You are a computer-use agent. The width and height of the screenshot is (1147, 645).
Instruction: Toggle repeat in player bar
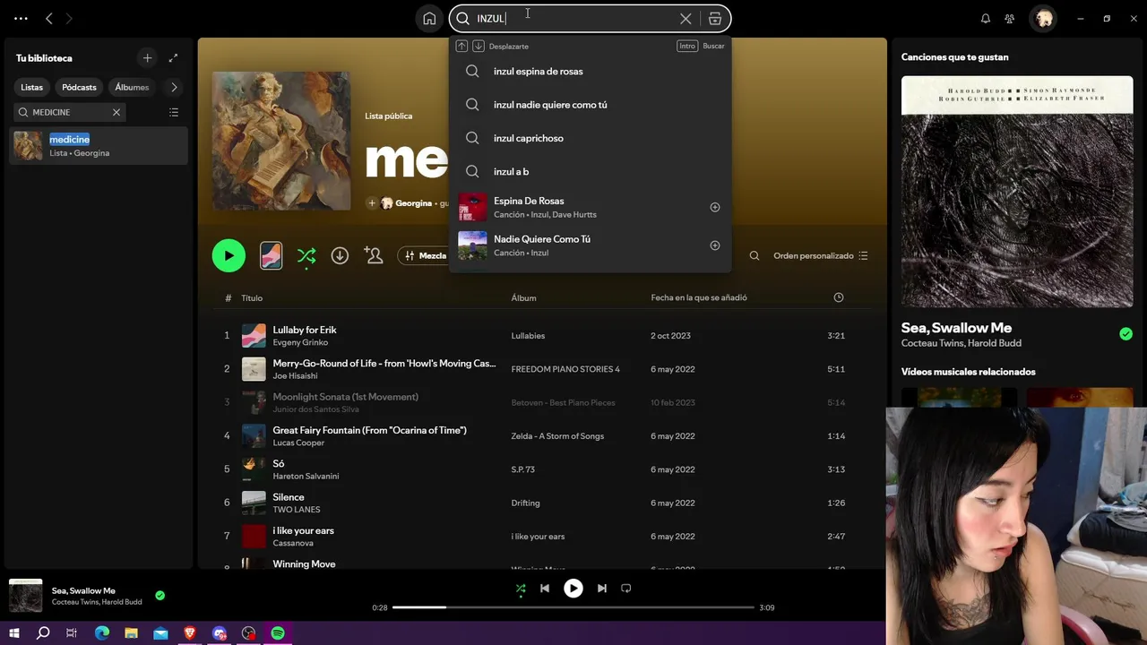click(x=626, y=589)
